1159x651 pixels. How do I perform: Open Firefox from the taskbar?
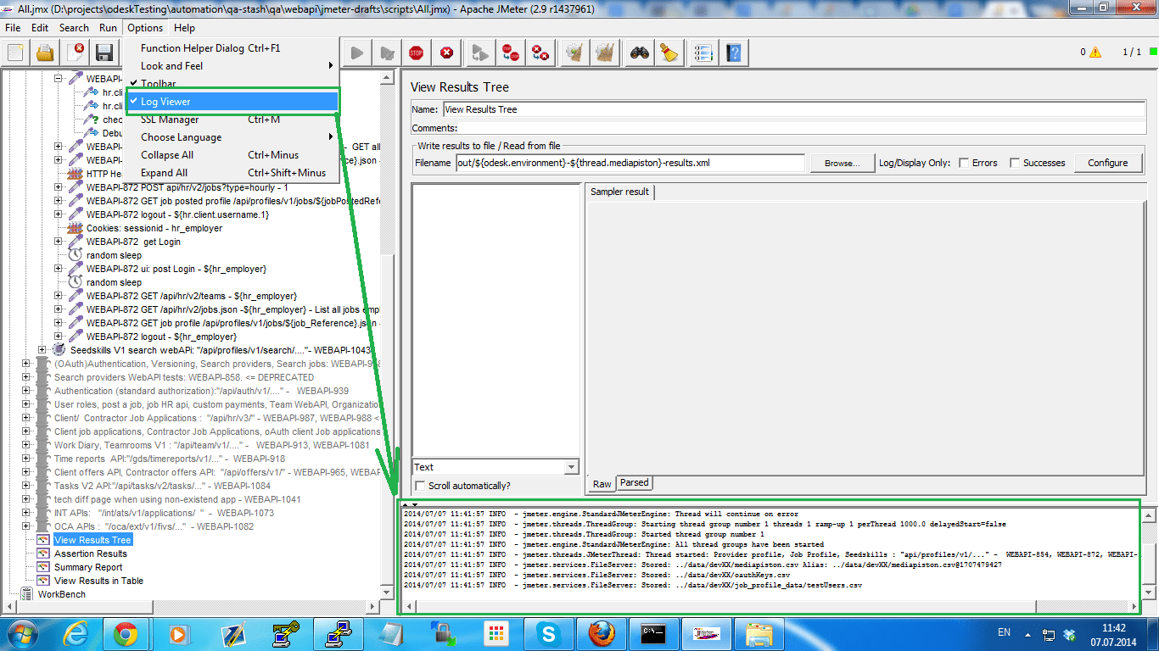point(601,634)
